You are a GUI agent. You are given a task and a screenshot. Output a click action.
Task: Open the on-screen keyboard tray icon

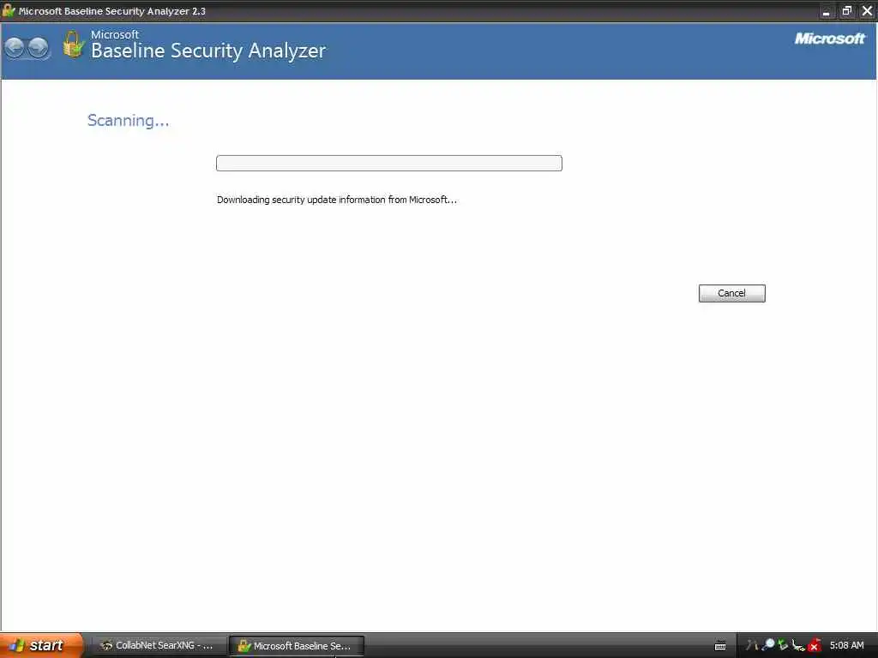(x=720, y=646)
